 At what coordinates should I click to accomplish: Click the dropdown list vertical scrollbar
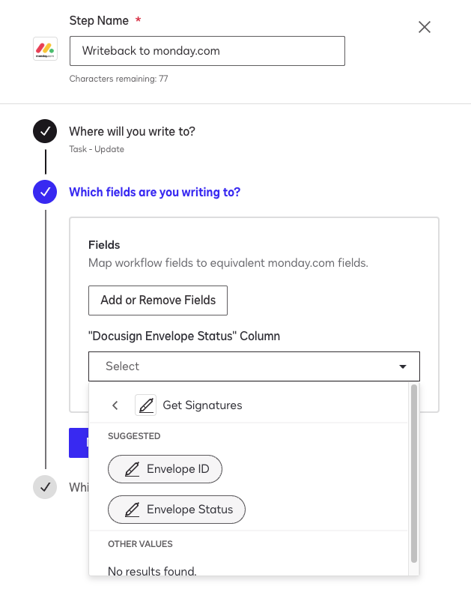pos(414,474)
